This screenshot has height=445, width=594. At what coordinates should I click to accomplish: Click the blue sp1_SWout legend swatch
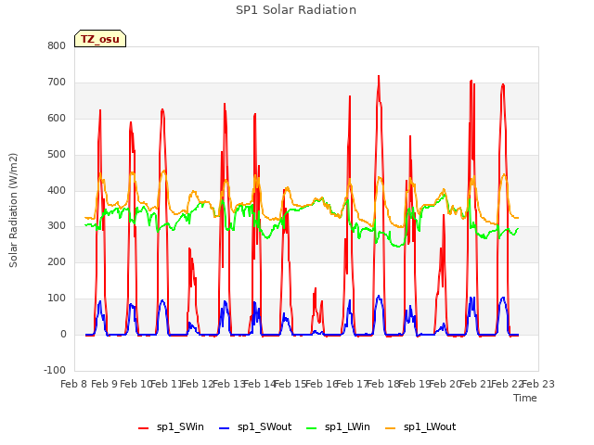tap(225, 428)
